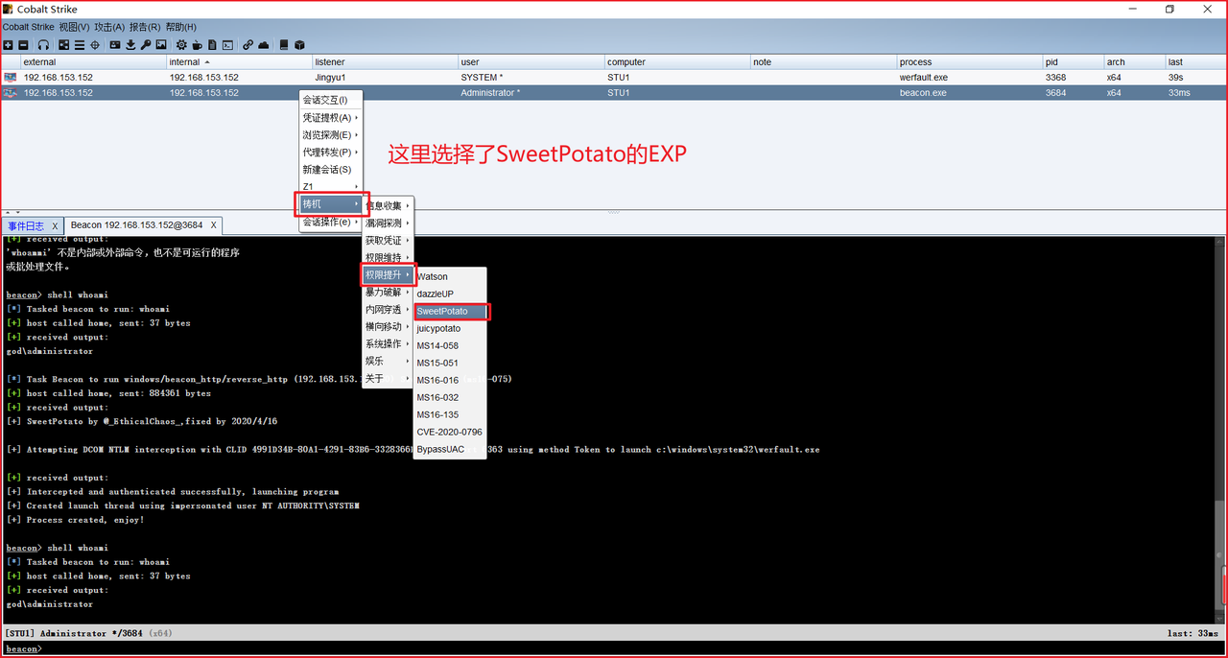This screenshot has width=1228, height=658.
Task: Select BypassUAC in the submenu
Action: 450,449
